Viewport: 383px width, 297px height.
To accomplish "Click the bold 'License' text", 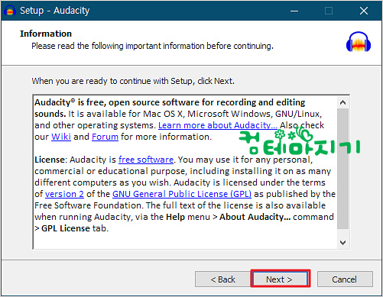I will point(50,160).
